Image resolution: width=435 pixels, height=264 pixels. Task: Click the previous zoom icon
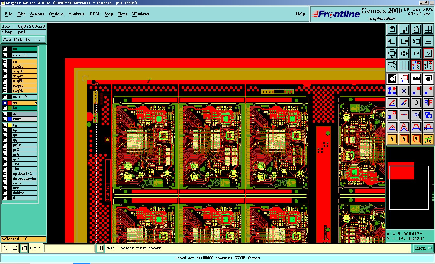click(x=416, y=41)
